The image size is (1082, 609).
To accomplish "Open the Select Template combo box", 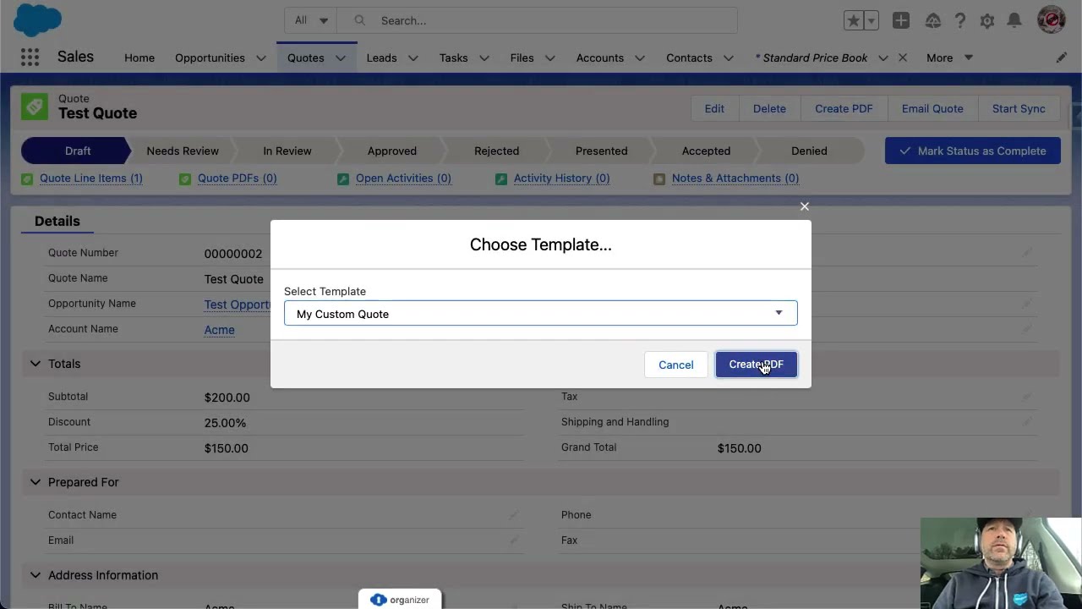I will [x=541, y=313].
